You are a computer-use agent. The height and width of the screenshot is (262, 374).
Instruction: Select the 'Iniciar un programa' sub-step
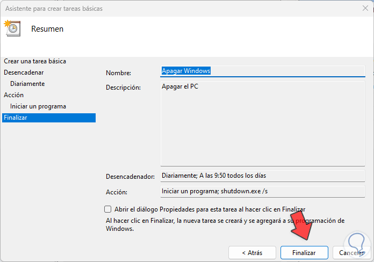tap(38, 106)
